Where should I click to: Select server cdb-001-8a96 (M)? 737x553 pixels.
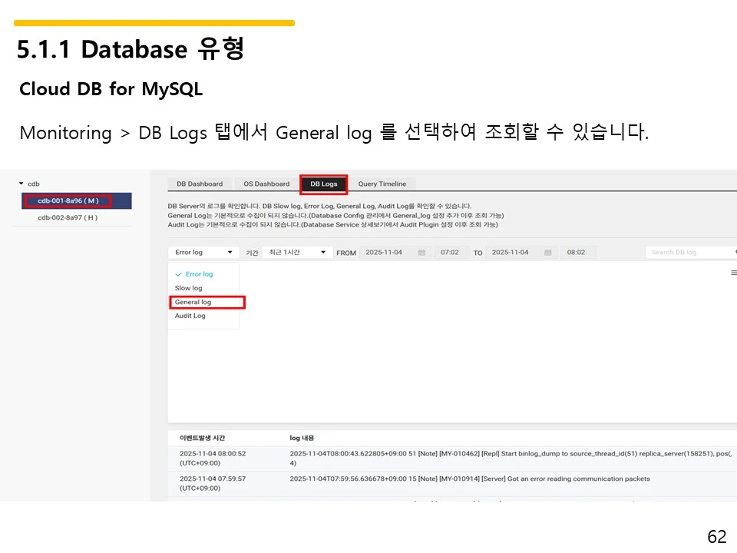[x=77, y=200]
